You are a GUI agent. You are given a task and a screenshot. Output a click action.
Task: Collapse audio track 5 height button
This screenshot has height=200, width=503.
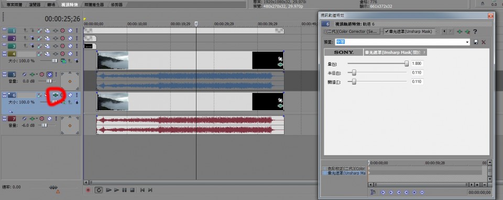coord(5,73)
